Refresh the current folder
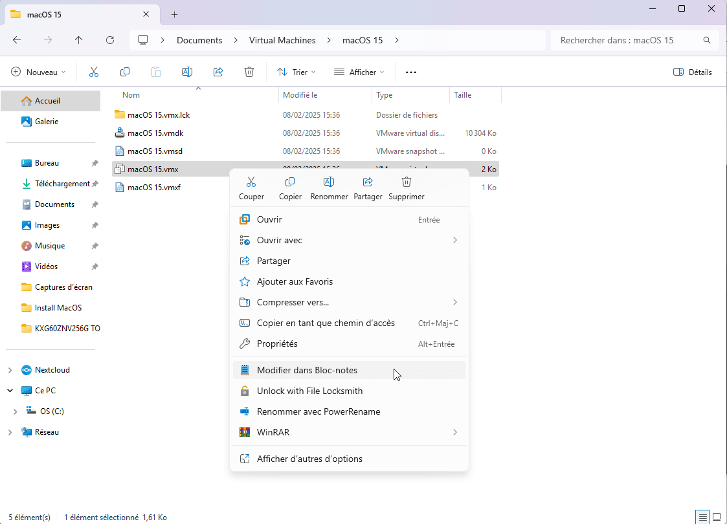 point(110,40)
